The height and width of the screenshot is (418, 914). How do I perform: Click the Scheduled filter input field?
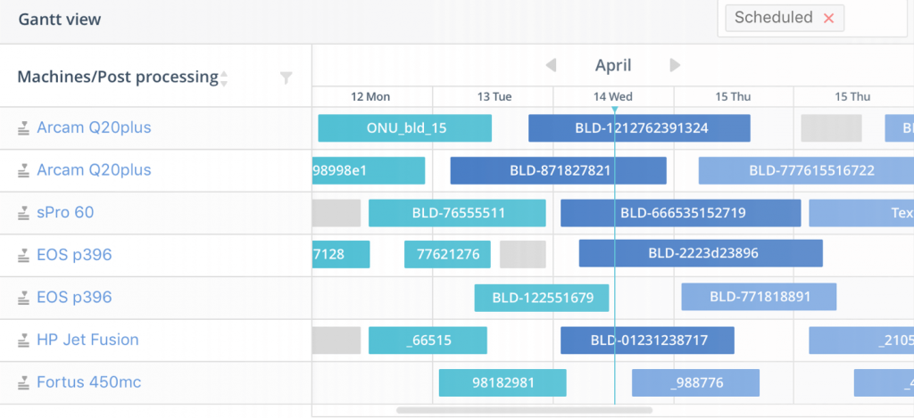pos(873,18)
